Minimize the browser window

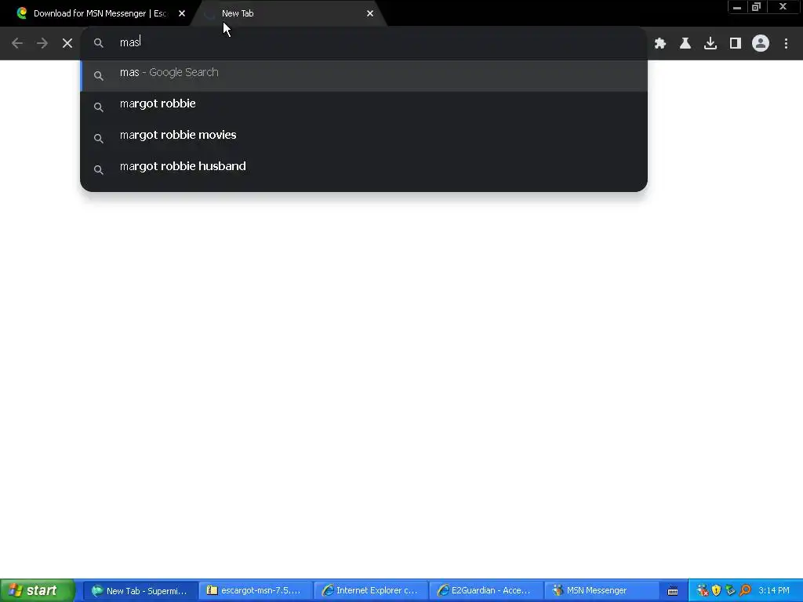pos(737,7)
